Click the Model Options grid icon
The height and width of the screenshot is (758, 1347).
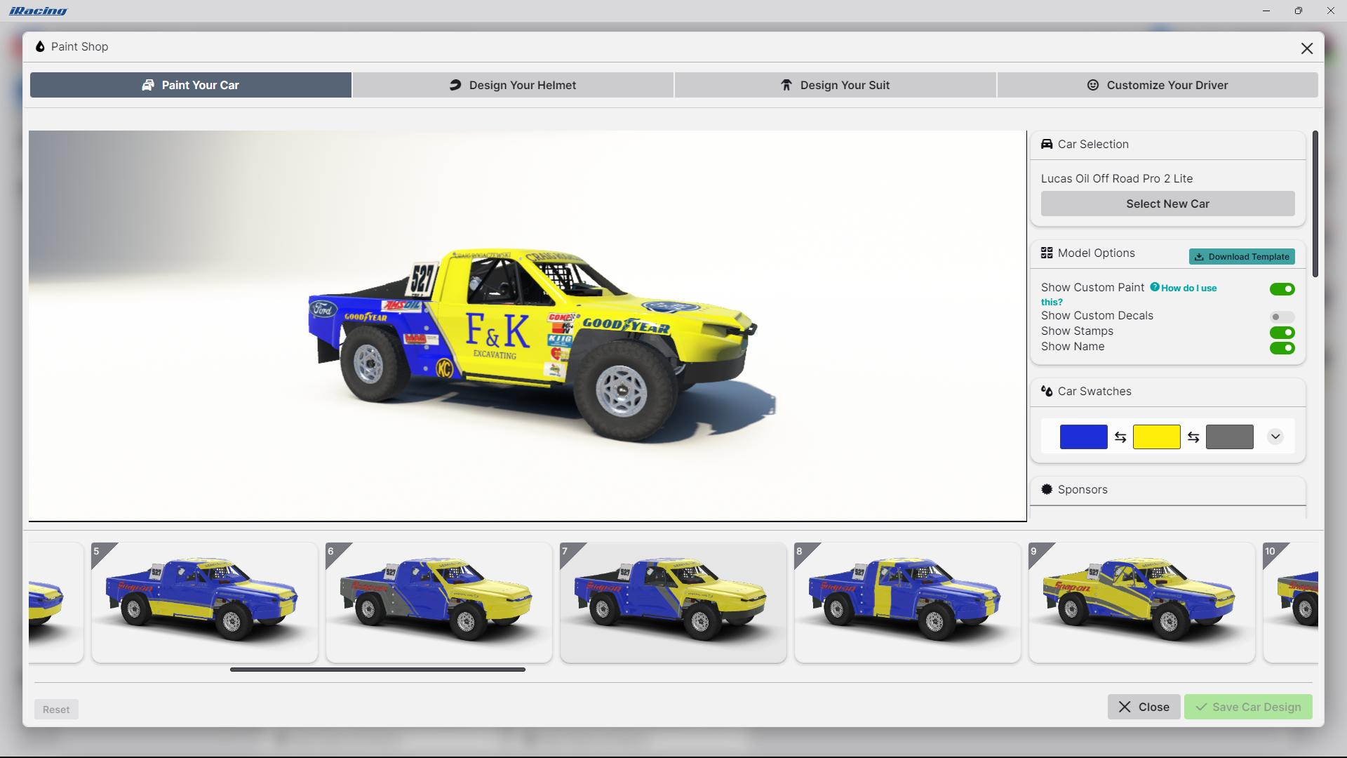pyautogui.click(x=1047, y=253)
